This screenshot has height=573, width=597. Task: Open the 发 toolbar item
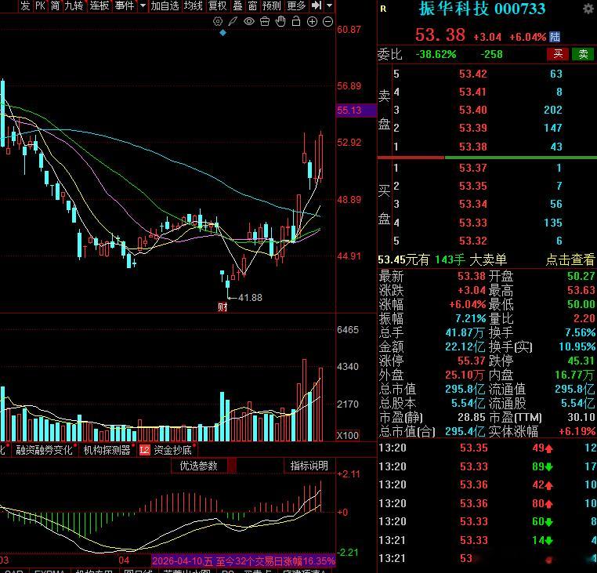click(25, 5)
